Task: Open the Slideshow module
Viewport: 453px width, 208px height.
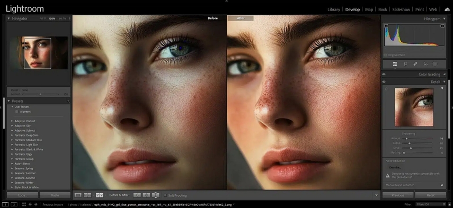Action: coord(401,10)
